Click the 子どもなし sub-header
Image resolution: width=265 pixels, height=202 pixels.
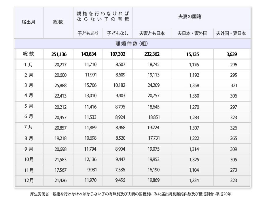pos(118,33)
